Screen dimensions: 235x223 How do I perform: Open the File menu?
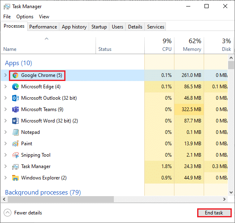[x=7, y=17]
